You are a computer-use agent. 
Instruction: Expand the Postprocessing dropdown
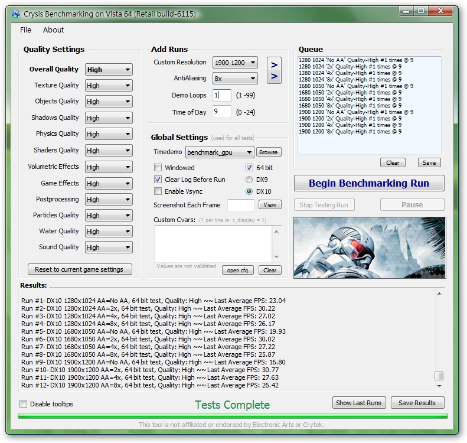tap(109, 200)
